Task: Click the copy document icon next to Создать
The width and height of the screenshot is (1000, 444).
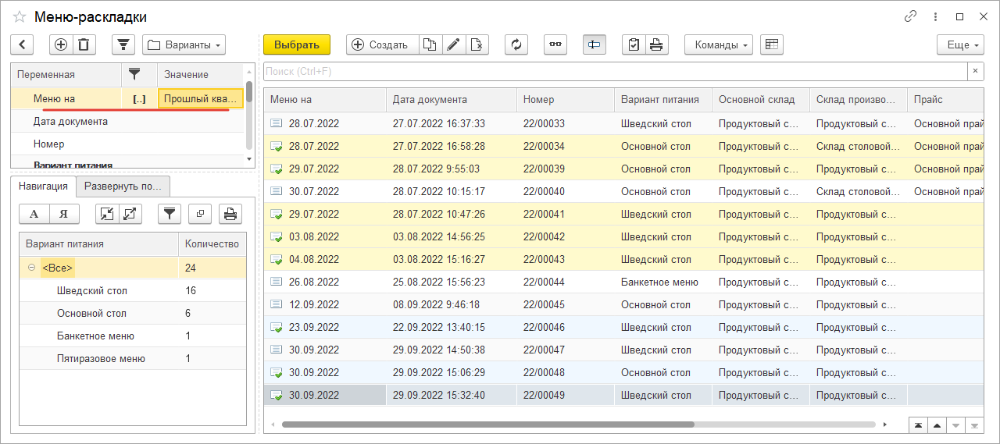Action: [430, 44]
